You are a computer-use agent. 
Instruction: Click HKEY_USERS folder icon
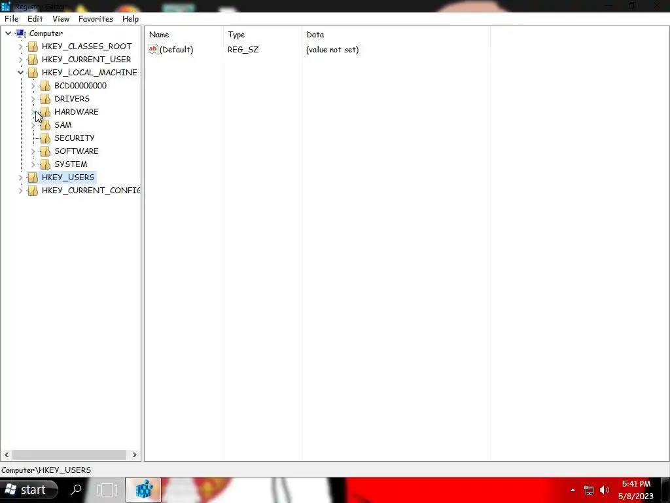point(33,177)
